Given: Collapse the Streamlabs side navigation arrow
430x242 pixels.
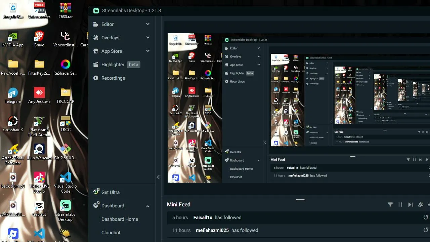Looking at the screenshot, I should (158, 177).
